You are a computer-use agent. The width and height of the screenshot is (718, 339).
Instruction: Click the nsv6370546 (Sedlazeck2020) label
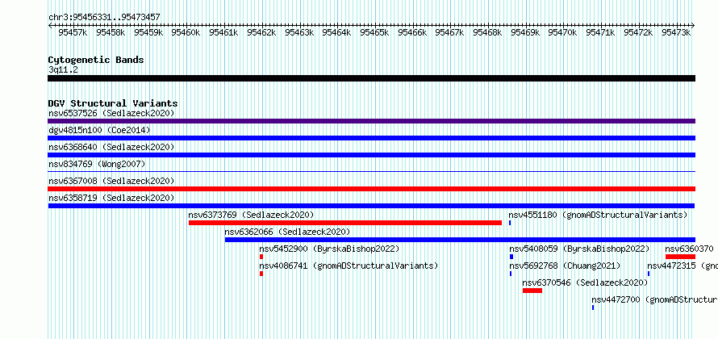(585, 282)
